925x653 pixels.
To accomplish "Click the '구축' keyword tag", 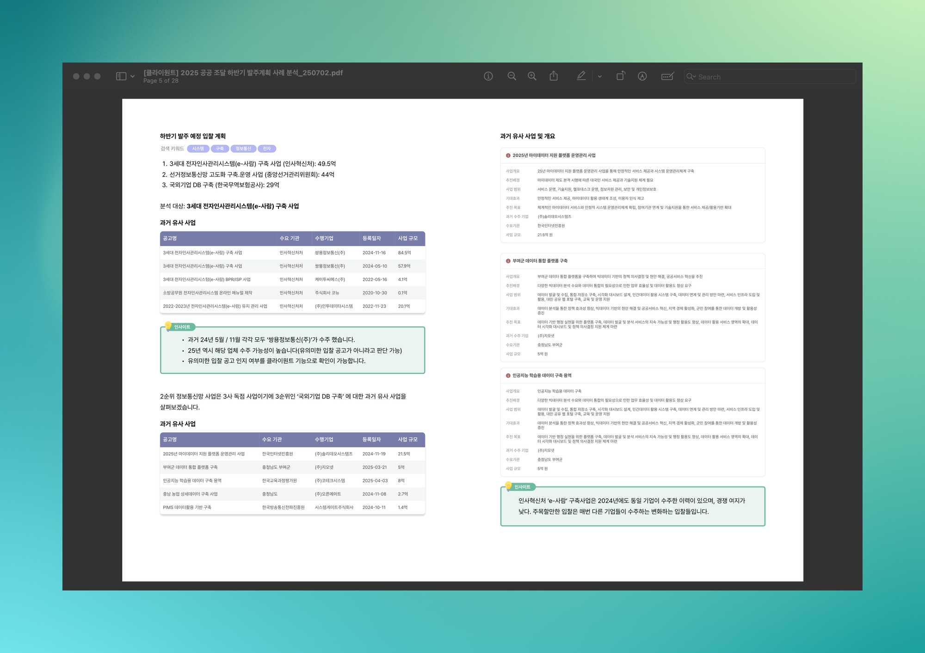I will click(220, 149).
